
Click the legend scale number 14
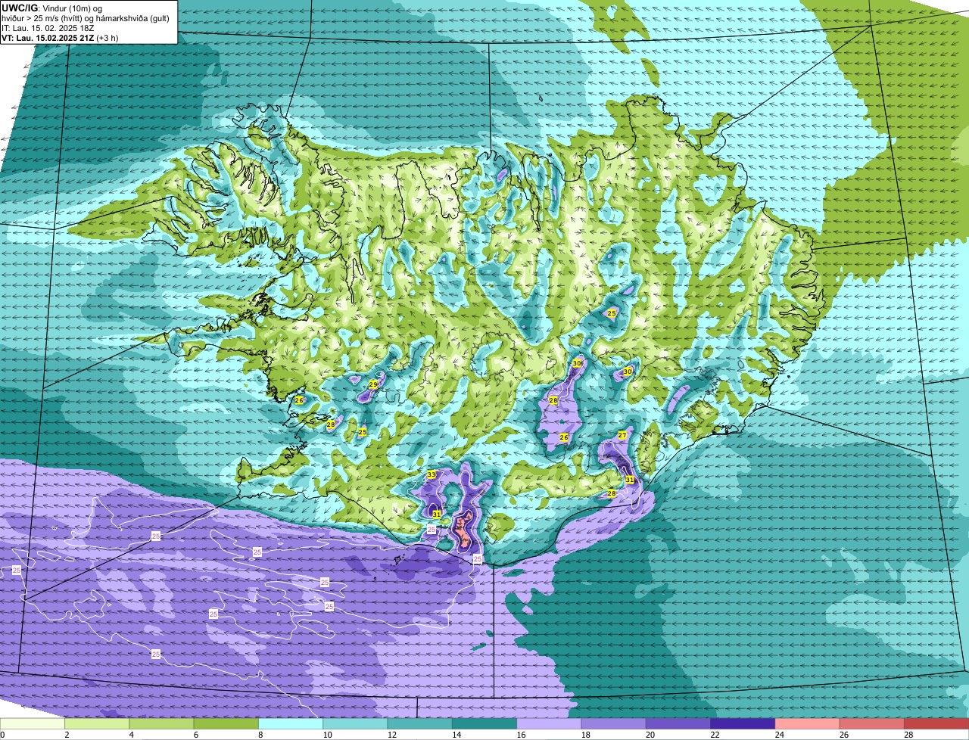click(456, 735)
